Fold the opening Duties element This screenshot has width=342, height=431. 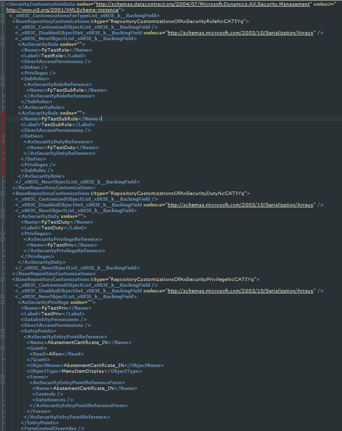[2, 136]
